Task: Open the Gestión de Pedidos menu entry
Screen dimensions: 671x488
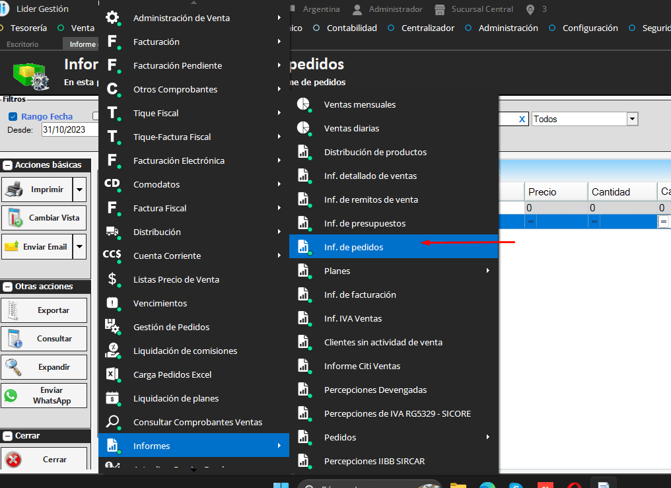Action: tap(171, 327)
